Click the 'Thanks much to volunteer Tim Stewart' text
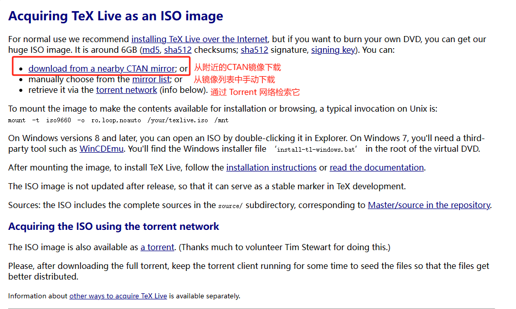Image resolution: width=516 pixels, height=309 pixels. 284,247
